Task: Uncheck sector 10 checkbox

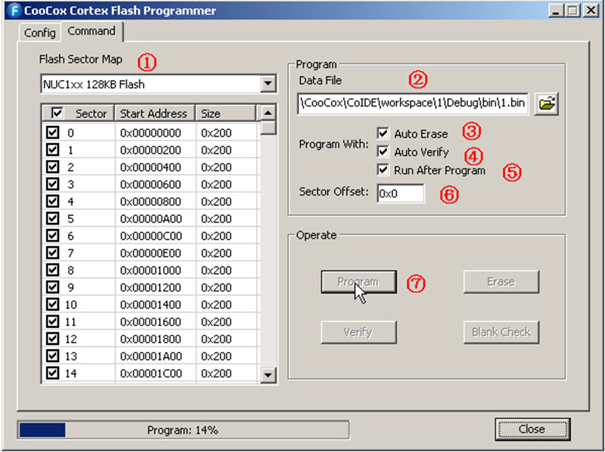Action: (x=53, y=304)
